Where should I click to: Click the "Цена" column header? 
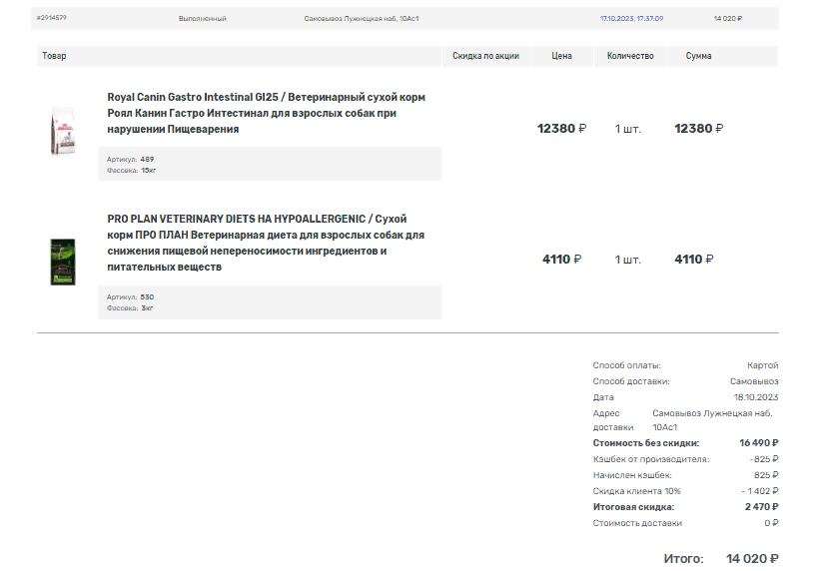point(561,56)
